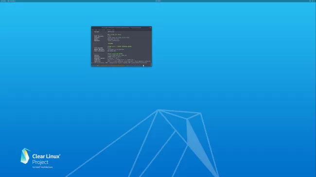Open the File menu in terminal window
Viewport: 316px width, 177px height.
coord(93,30)
